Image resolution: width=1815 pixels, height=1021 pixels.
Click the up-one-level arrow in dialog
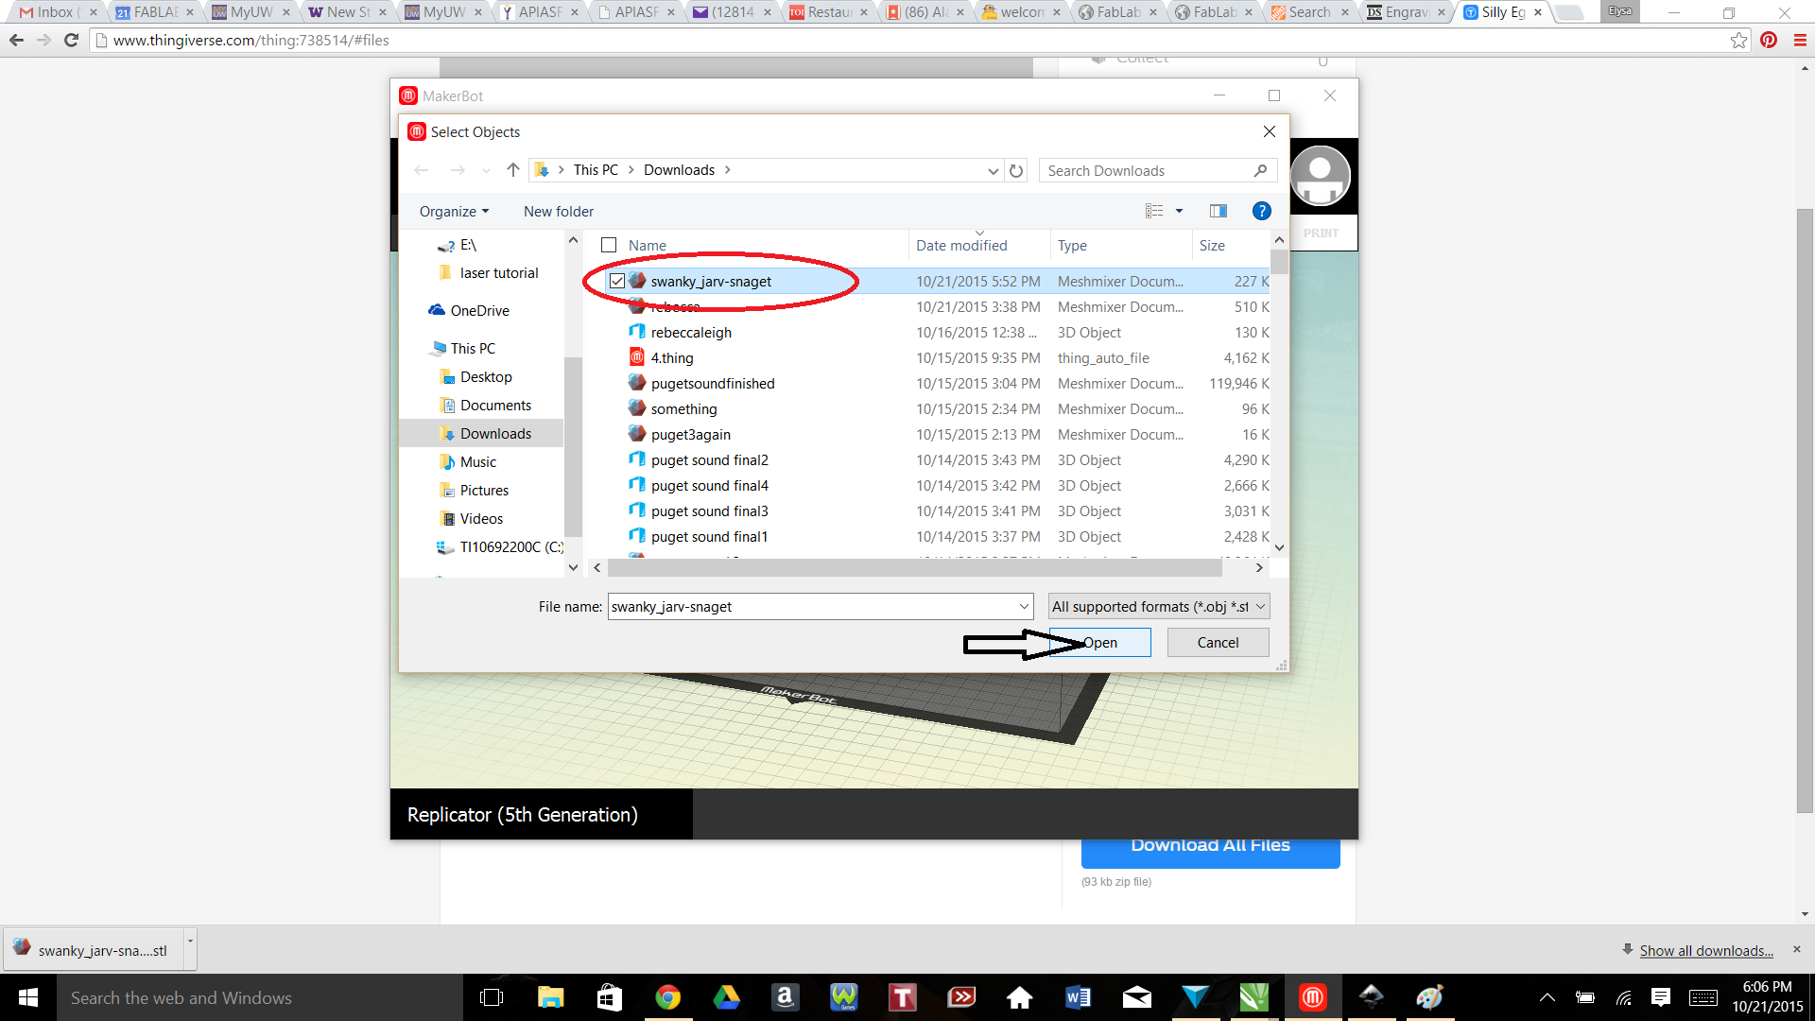(x=512, y=170)
